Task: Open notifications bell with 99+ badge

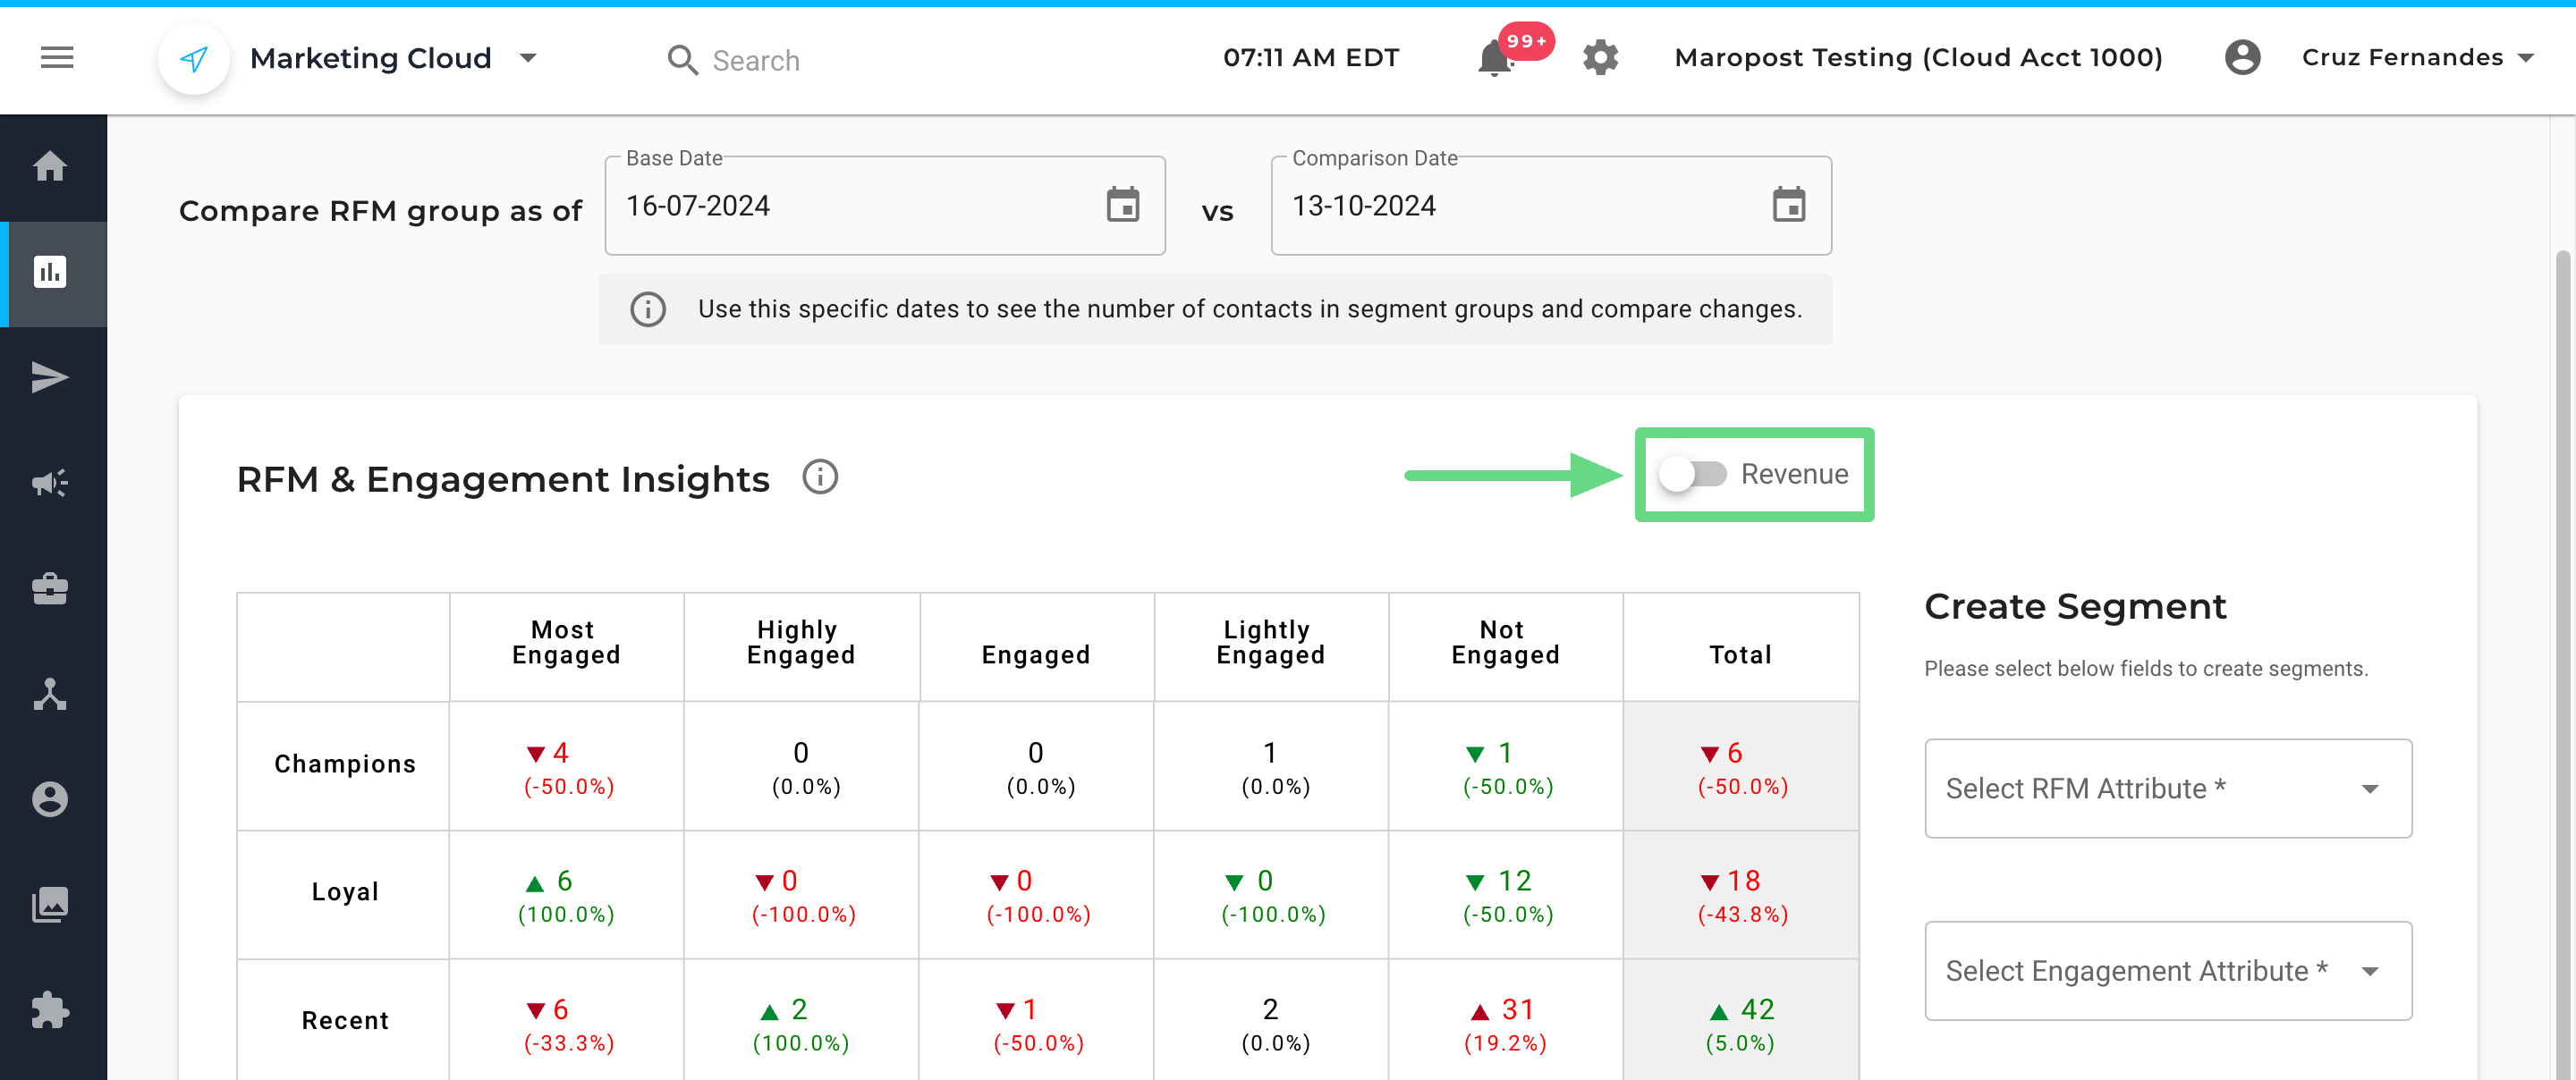Action: click(1495, 58)
